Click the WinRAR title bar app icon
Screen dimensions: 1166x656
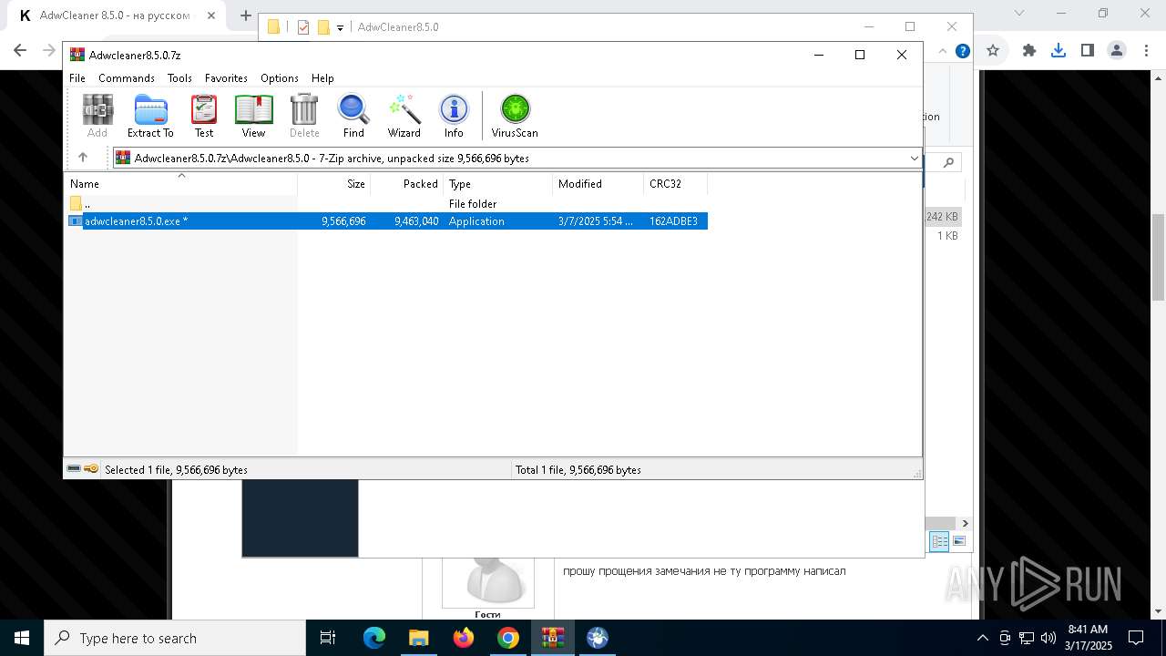click(x=77, y=55)
